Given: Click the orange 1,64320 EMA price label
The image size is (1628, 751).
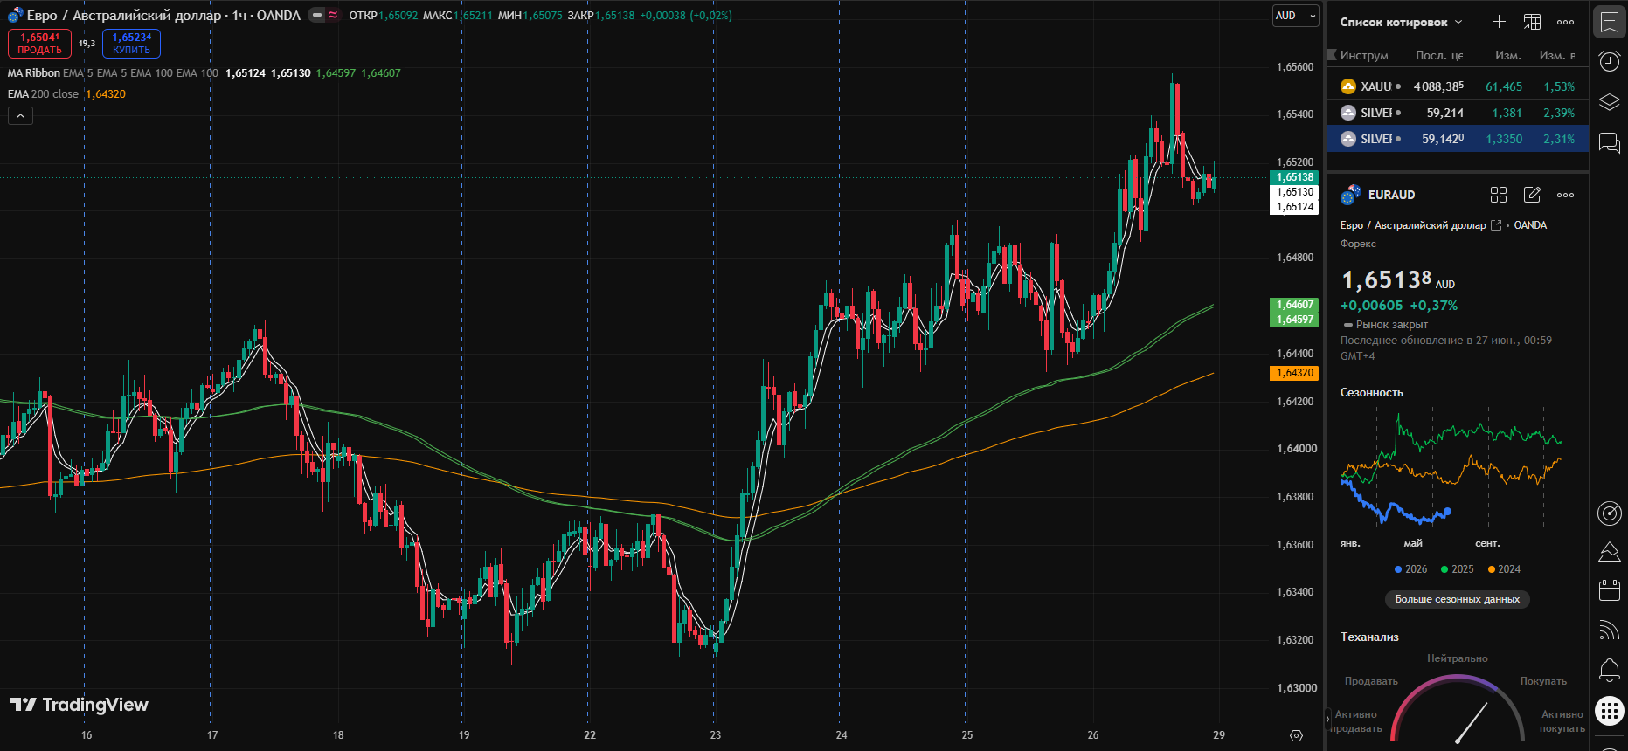Looking at the screenshot, I should click(x=1293, y=373).
